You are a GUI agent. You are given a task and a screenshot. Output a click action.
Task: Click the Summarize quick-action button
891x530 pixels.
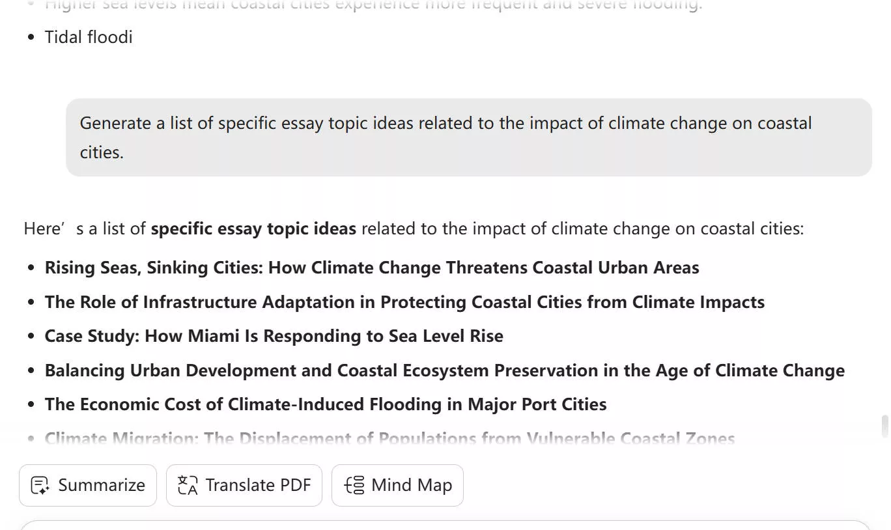tap(87, 485)
